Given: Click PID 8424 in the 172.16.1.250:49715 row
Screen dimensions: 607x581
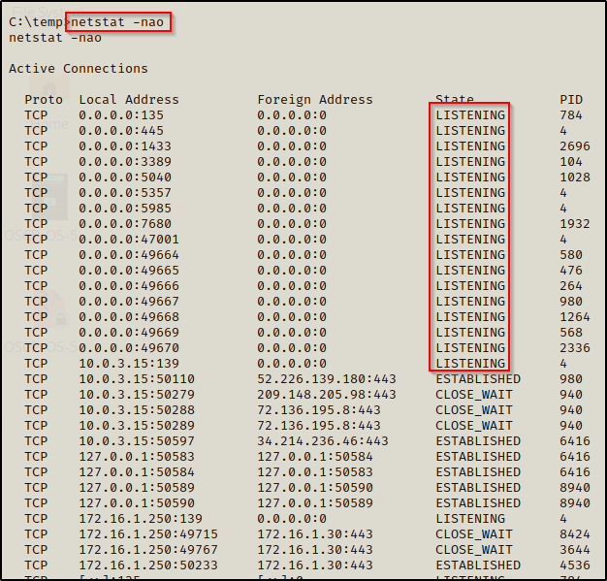Looking at the screenshot, I should point(575,533).
